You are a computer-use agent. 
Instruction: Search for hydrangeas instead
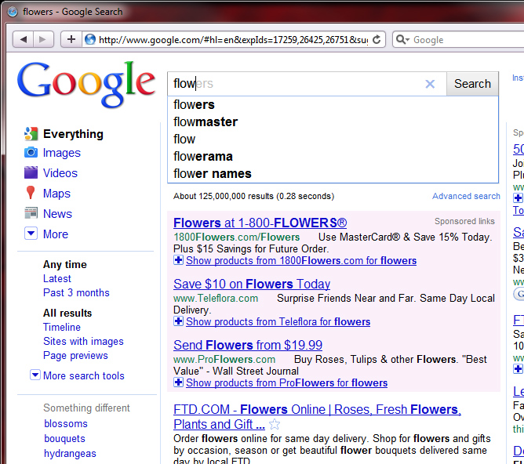[70, 454]
